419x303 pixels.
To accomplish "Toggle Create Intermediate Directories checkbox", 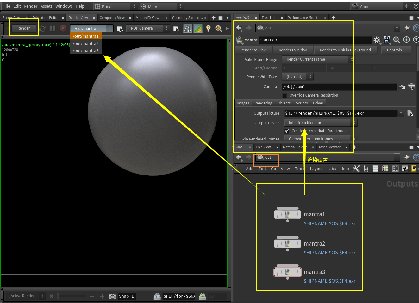I will point(287,131).
